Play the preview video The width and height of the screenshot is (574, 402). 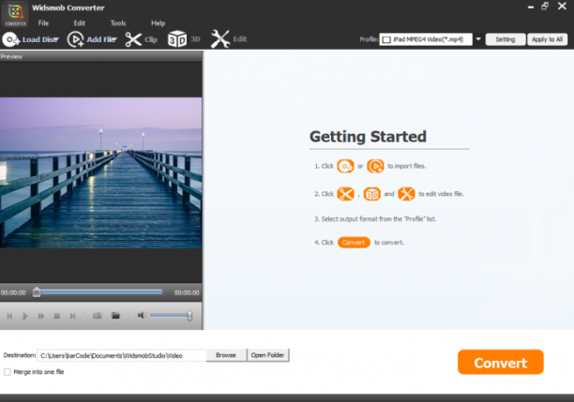[25, 316]
